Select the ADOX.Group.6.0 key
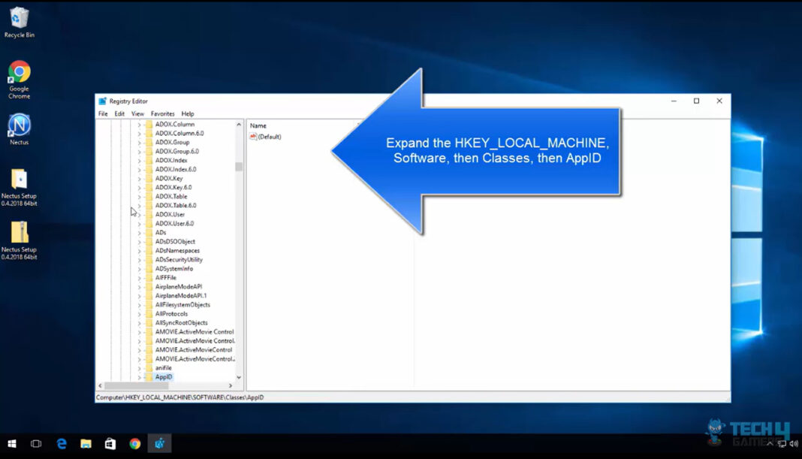The width and height of the screenshot is (802, 459). click(x=177, y=152)
